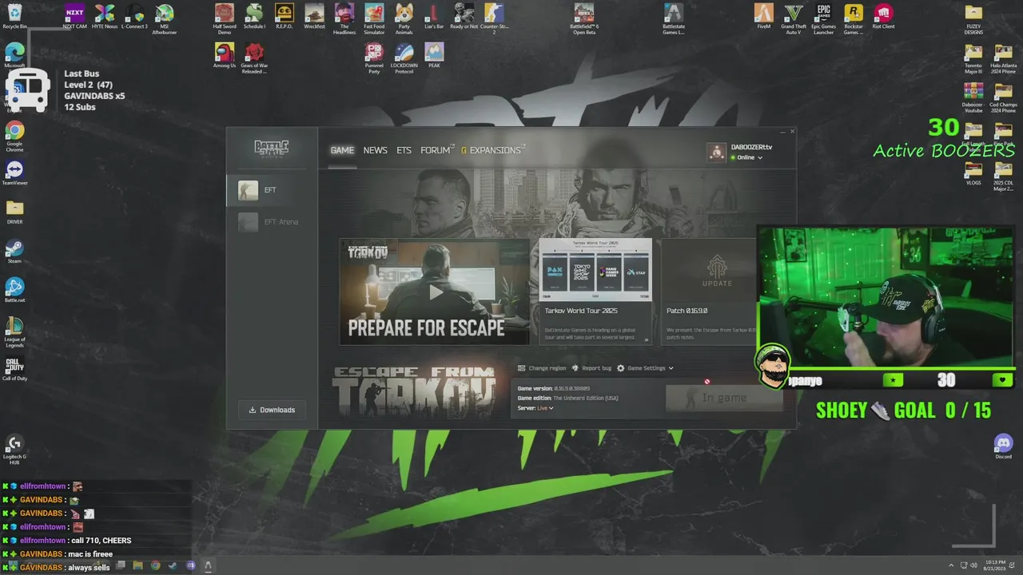
Task: Select the League of Legends icon
Action: 14,332
